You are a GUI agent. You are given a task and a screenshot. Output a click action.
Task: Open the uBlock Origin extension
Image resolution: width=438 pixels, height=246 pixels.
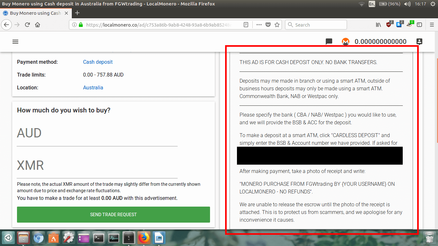[x=389, y=24]
